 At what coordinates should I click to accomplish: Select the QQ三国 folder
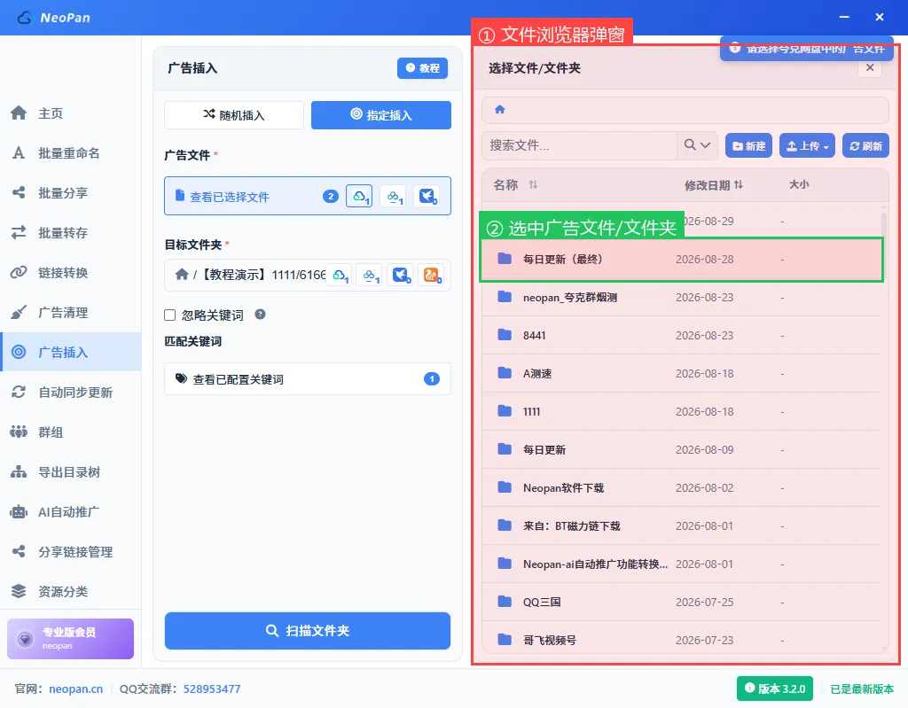[x=681, y=602]
